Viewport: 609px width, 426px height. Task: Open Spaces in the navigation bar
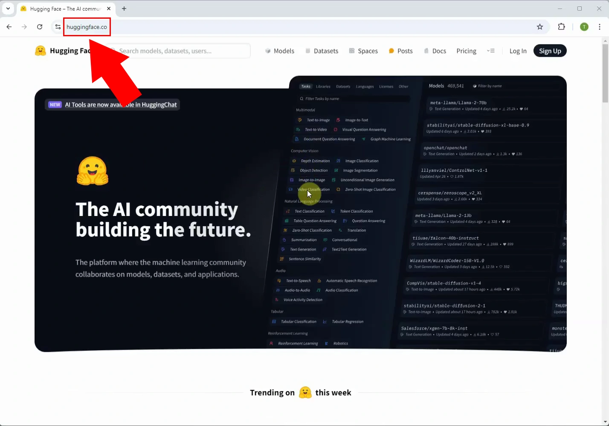[363, 51]
